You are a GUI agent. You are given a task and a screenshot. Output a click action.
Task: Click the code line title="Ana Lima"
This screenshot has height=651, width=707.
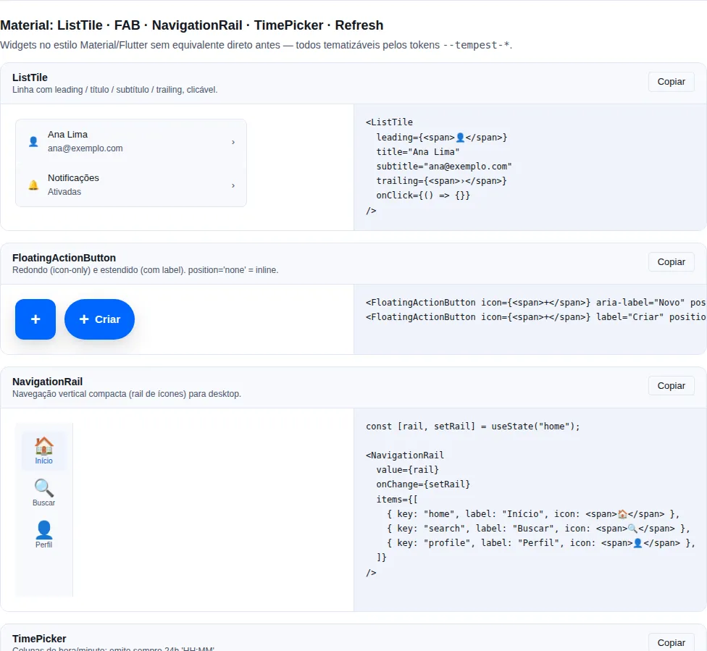tap(418, 152)
